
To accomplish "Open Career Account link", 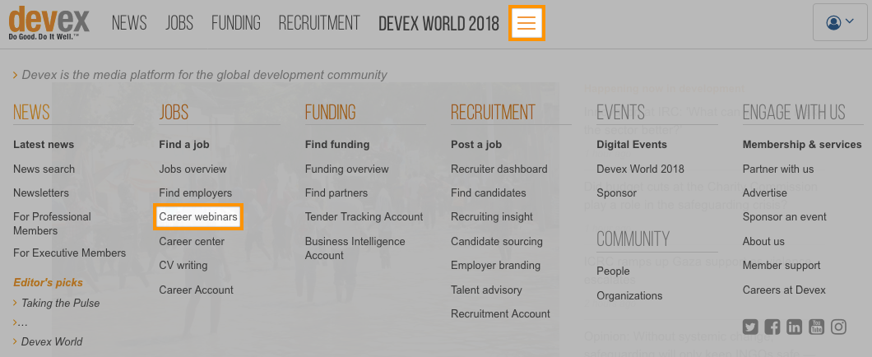I will click(x=197, y=290).
